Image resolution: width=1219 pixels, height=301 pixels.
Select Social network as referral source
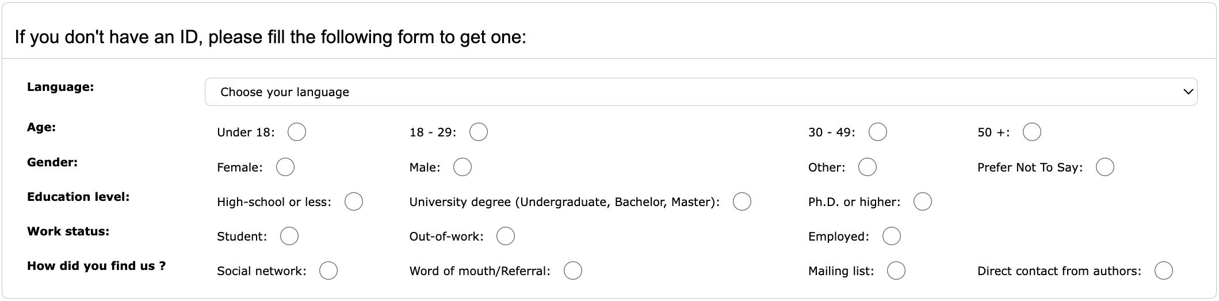coord(328,270)
